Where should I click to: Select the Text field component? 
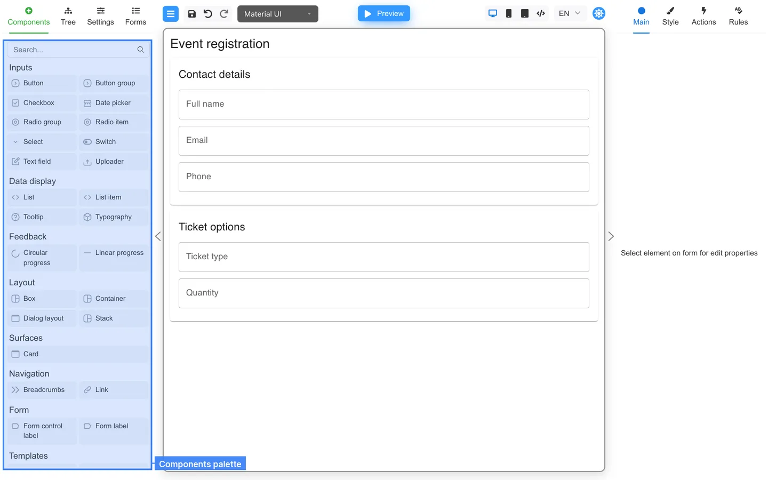42,162
